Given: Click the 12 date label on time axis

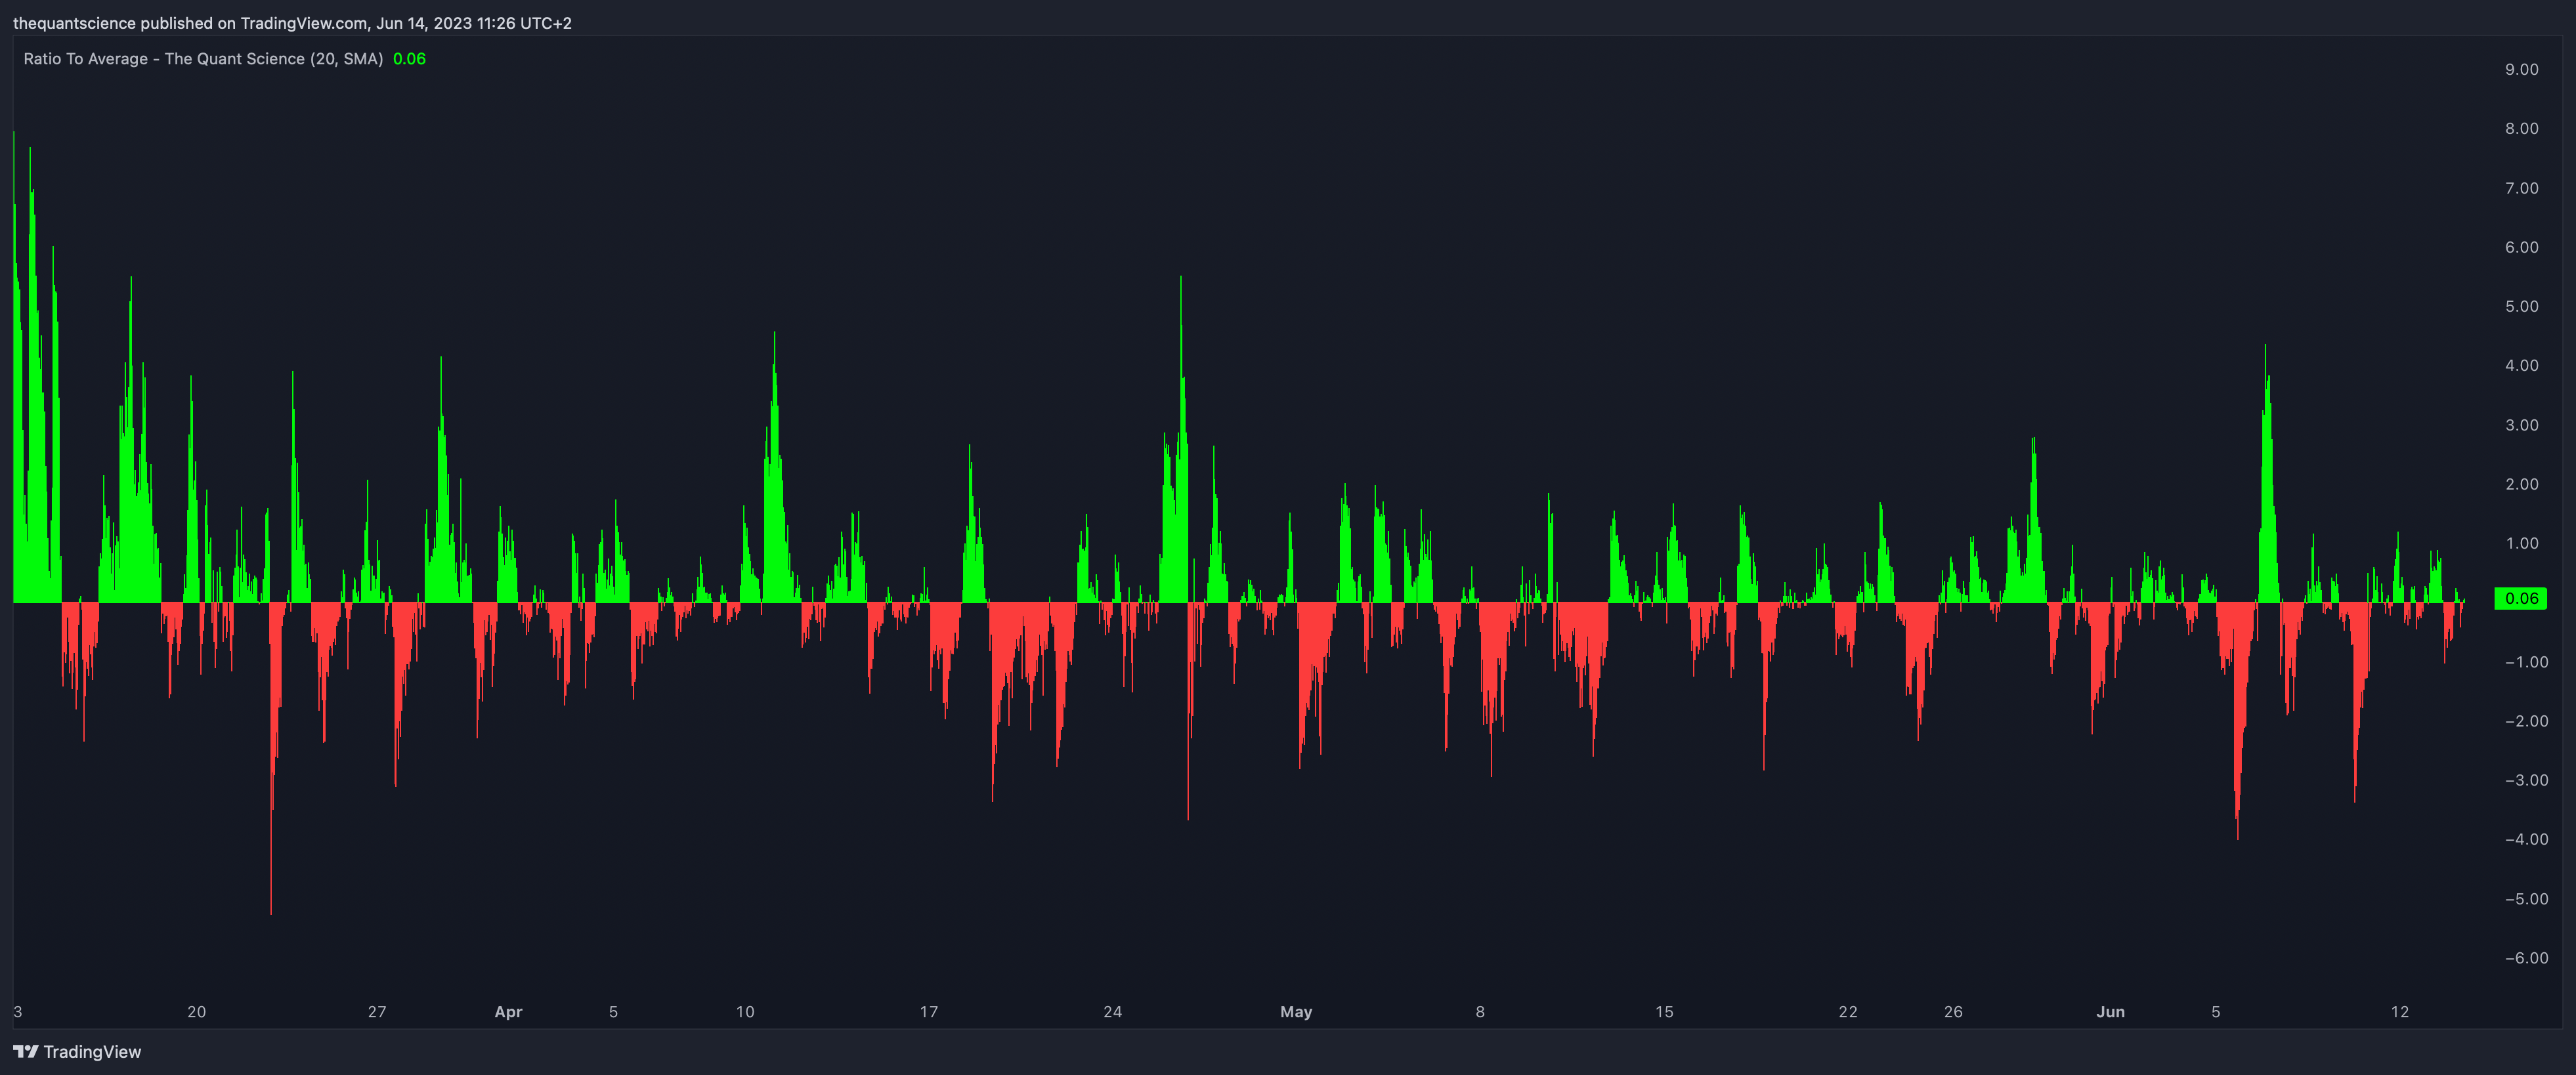Looking at the screenshot, I should pyautogui.click(x=2400, y=1012).
